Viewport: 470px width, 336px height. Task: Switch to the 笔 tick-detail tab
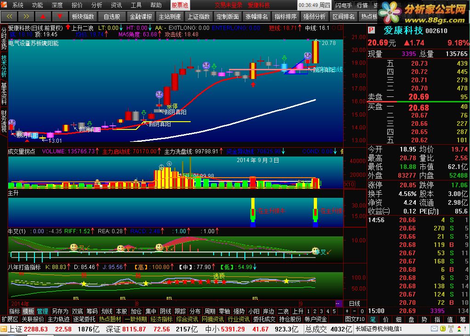click(373, 319)
